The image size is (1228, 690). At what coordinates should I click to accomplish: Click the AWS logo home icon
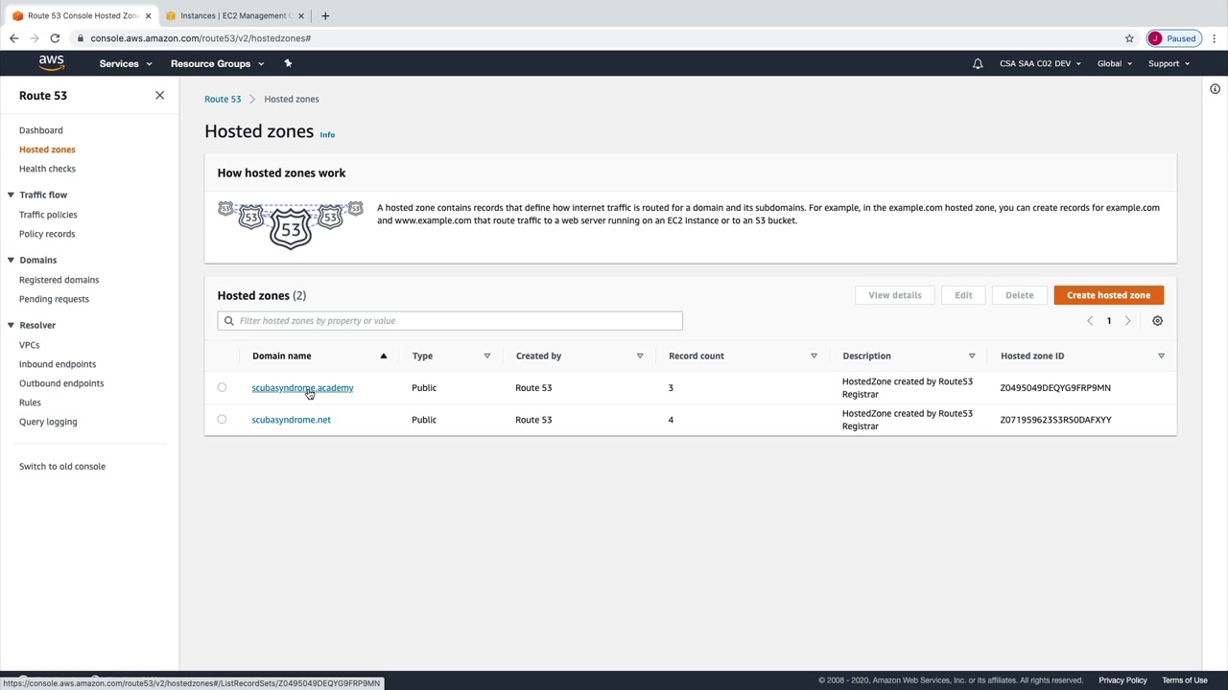coord(52,63)
